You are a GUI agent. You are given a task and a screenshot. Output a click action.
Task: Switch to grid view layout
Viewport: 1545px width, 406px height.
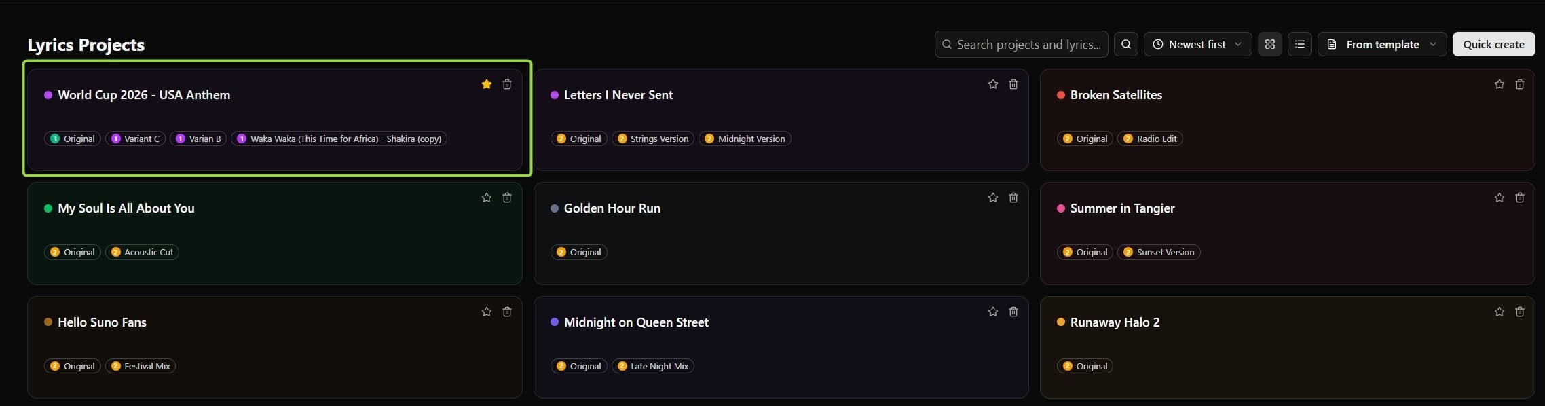[1270, 44]
